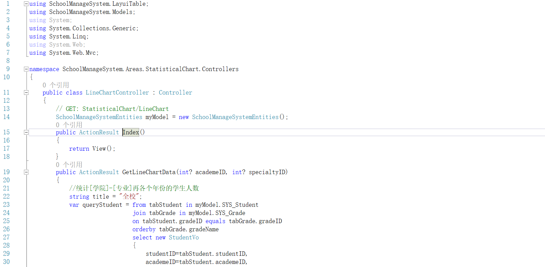Click the namespace name on line 9
The height and width of the screenshot is (267, 545).
(151, 69)
